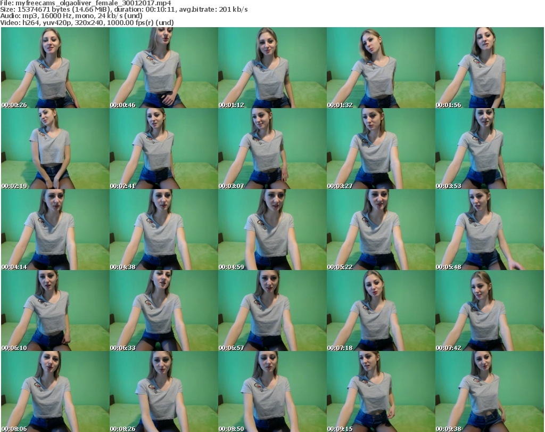
Task: Select the thumbnail stamped 00:00:46
Action: tap(164, 68)
